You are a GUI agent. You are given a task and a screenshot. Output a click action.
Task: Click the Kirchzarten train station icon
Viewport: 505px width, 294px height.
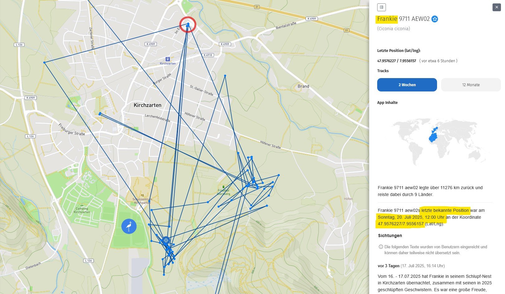[168, 59]
